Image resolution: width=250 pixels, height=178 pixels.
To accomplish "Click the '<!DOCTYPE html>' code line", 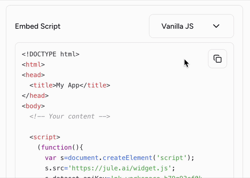I will point(51,54).
